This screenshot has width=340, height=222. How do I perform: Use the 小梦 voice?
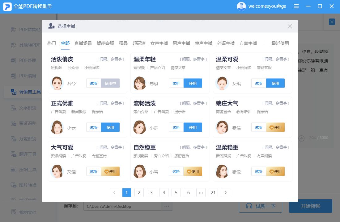(x=193, y=127)
